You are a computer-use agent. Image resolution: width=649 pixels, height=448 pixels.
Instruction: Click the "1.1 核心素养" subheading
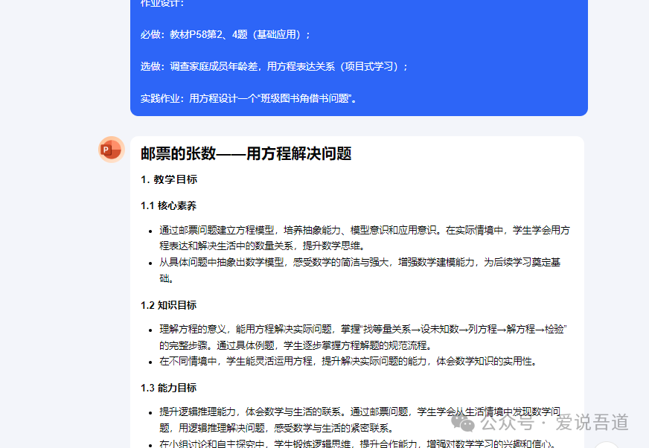coord(168,206)
